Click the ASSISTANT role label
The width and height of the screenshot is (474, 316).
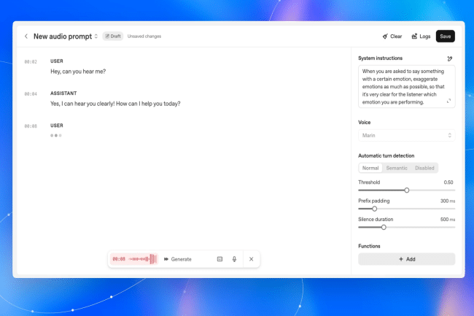(x=63, y=93)
